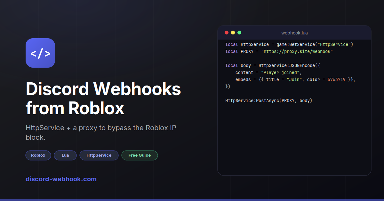The image size is (384, 201).
Task: Open the discord-webhook.com link
Action: [x=61, y=179]
